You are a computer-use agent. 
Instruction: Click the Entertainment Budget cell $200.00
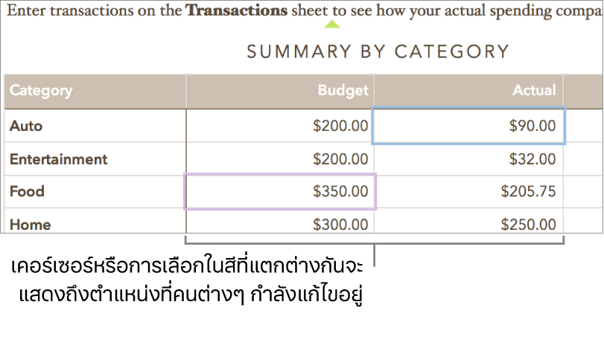(280, 159)
